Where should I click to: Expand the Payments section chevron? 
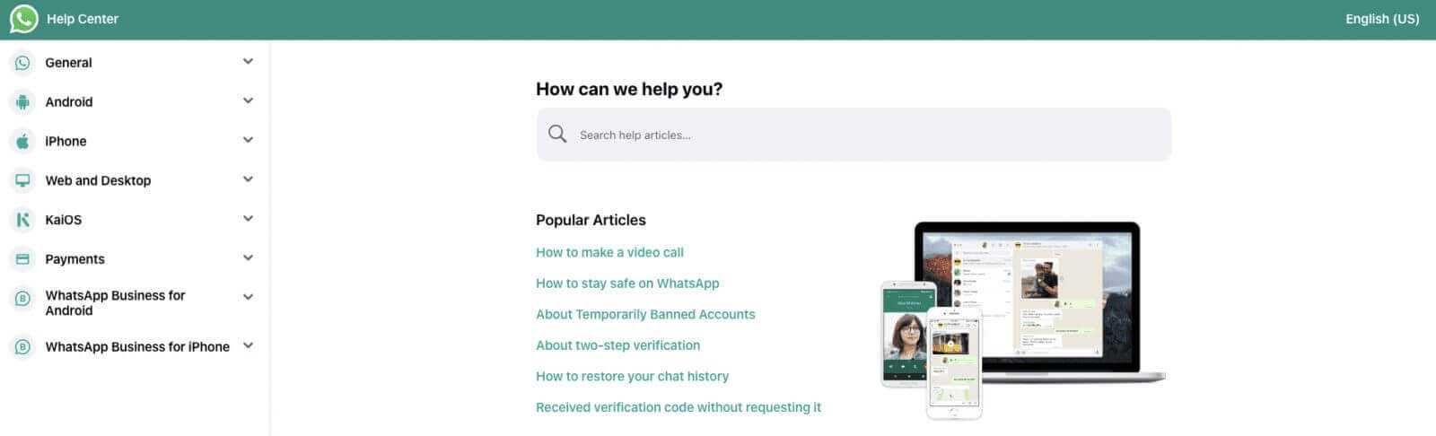(248, 258)
